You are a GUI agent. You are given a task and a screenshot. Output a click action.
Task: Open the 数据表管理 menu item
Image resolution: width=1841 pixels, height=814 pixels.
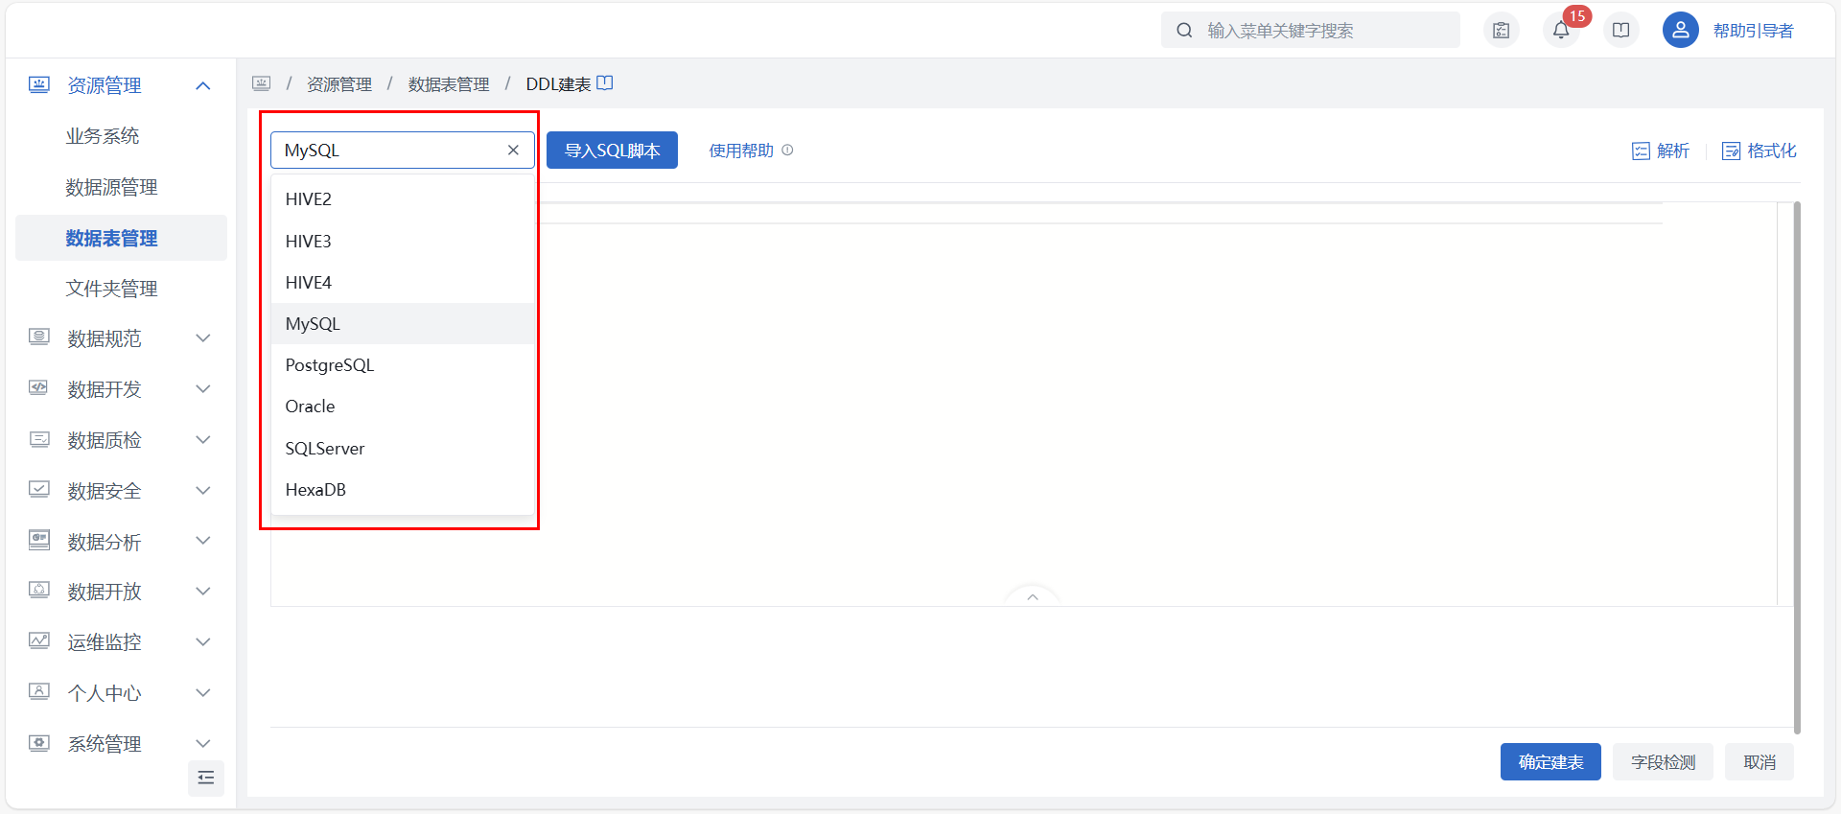point(121,238)
